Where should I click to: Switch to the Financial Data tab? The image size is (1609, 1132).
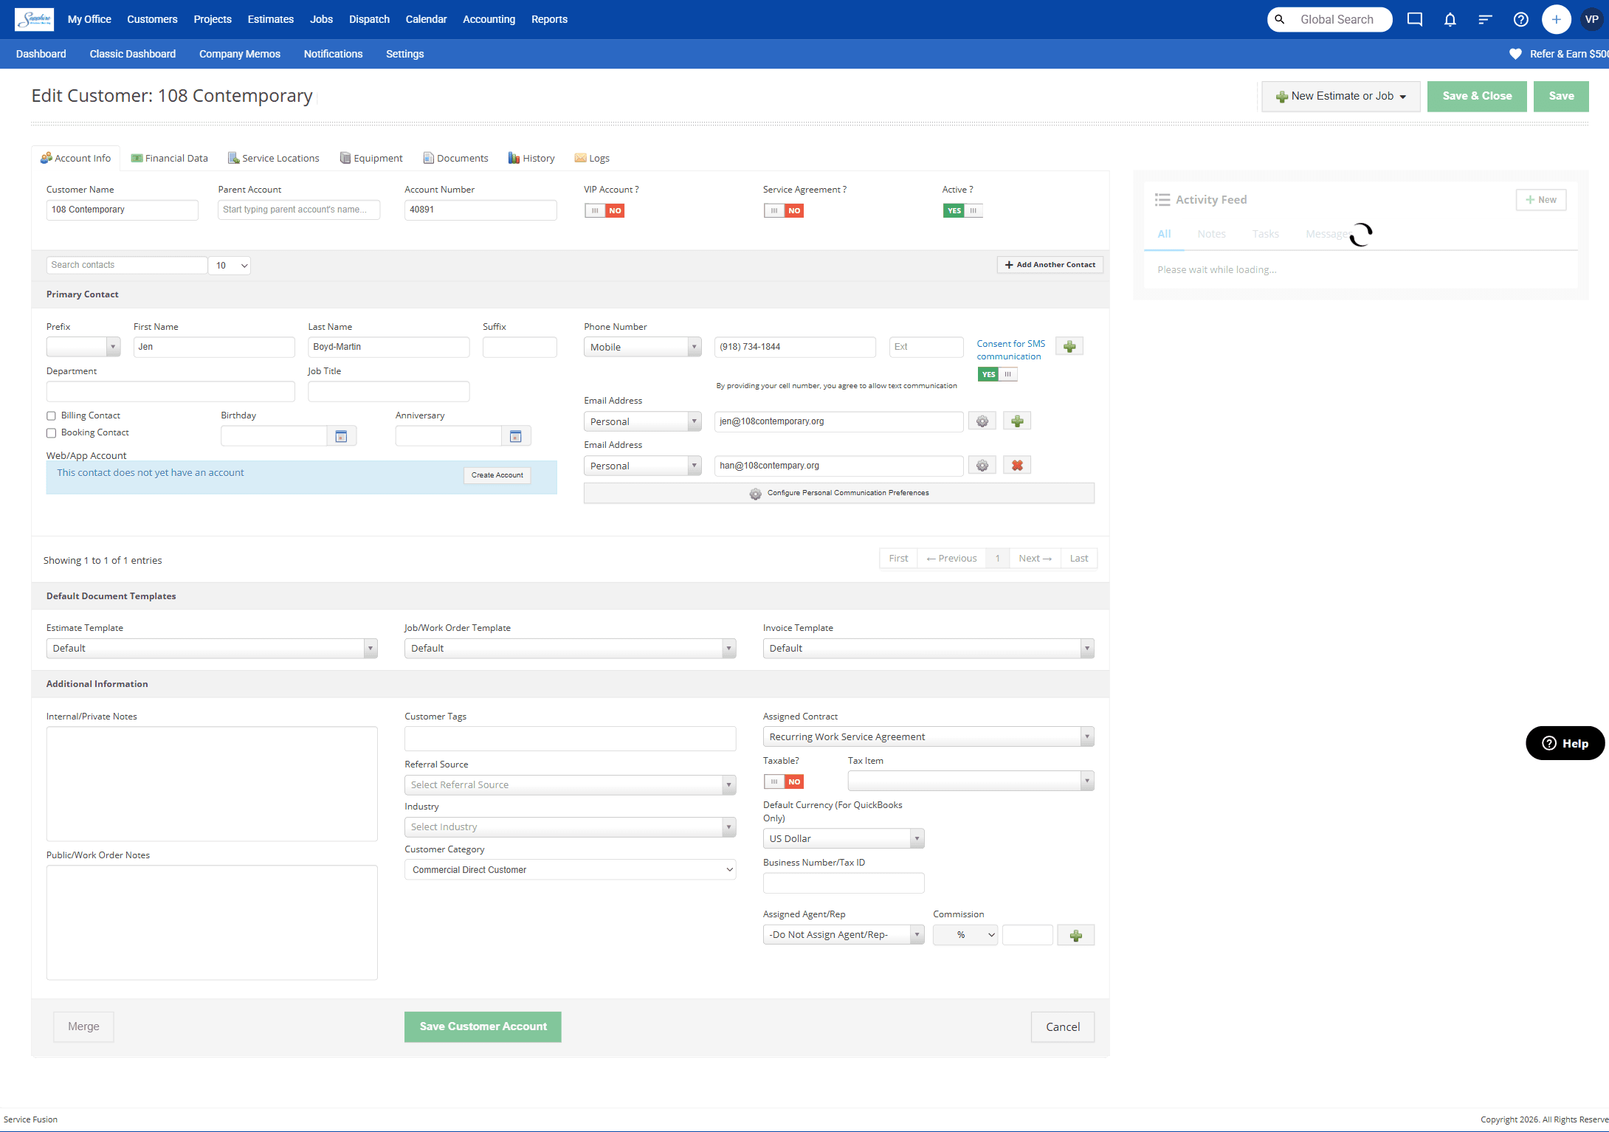click(169, 159)
